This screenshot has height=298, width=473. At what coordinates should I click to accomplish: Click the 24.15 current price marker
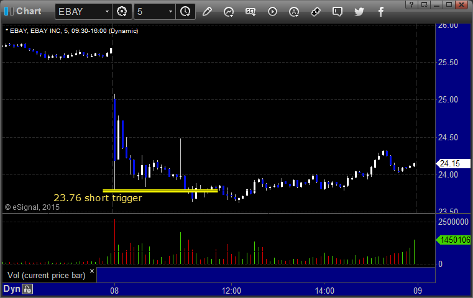(x=453, y=164)
